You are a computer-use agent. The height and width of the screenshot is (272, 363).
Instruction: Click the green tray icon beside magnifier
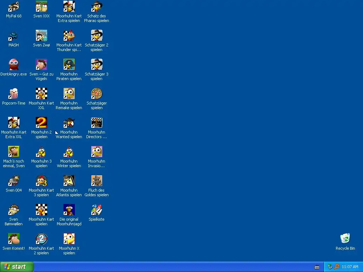pyautogui.click(x=330, y=267)
